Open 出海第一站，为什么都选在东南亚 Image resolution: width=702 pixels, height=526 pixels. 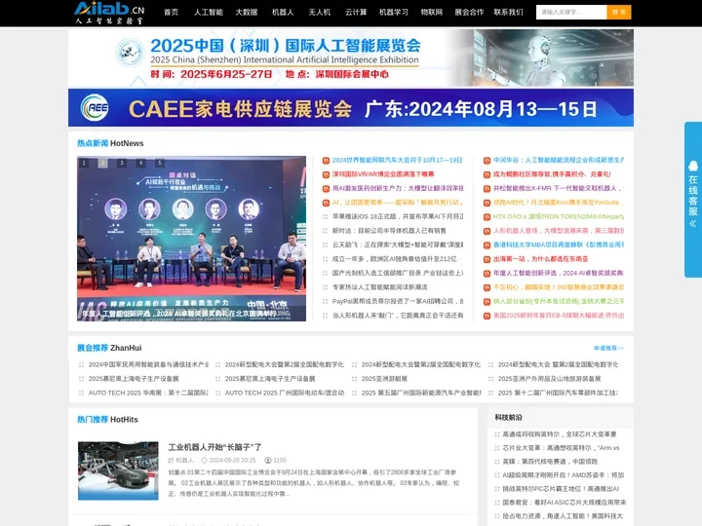click(x=540, y=259)
